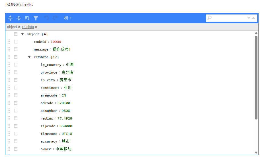Click the areacode value CN

(64, 95)
